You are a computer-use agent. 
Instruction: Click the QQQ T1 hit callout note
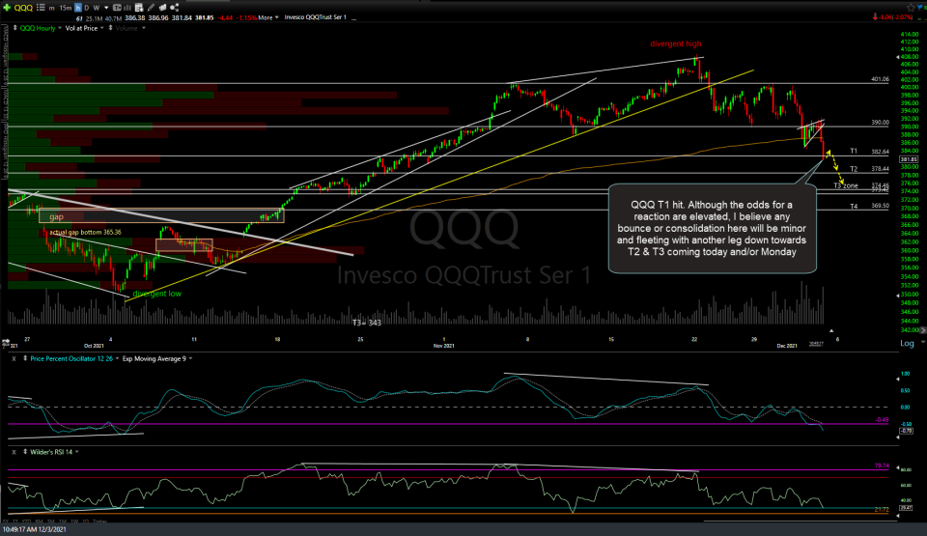coord(712,228)
